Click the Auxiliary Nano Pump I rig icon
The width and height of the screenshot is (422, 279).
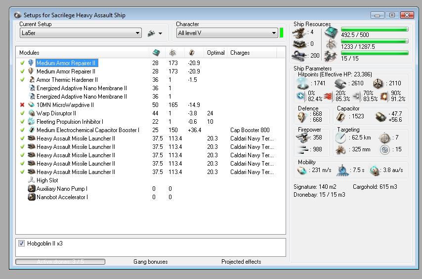(32, 188)
